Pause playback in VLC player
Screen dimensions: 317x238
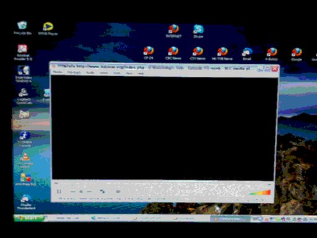tap(59, 192)
